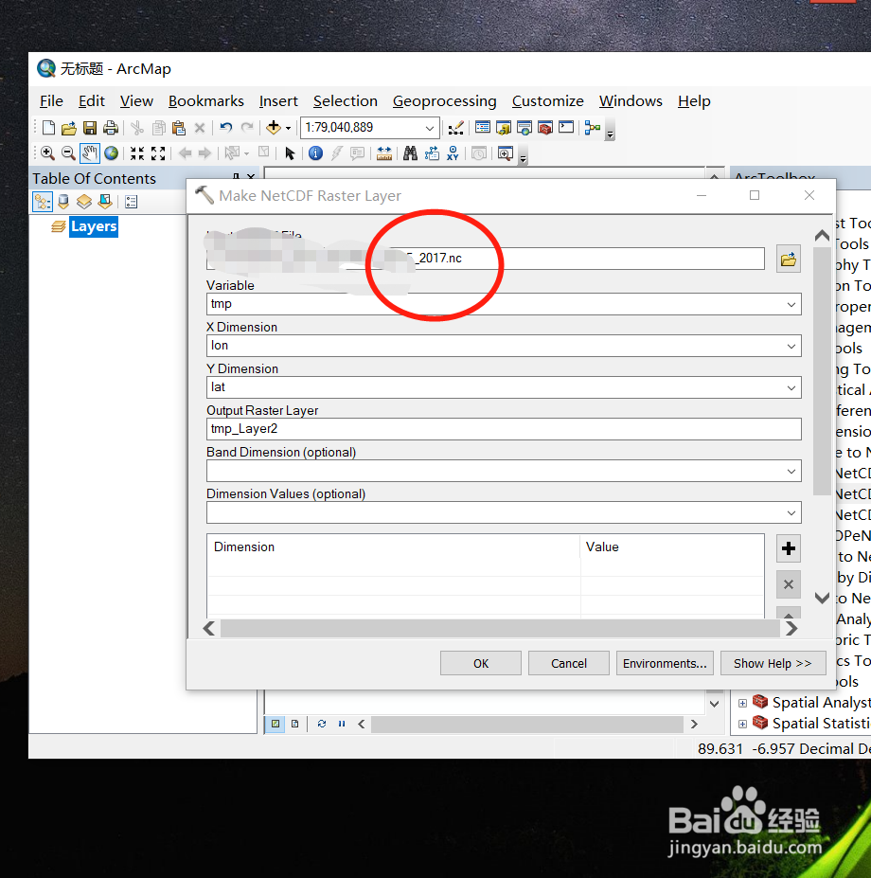Save the map with the floppy icon
This screenshot has width=871, height=878.
pos(90,128)
